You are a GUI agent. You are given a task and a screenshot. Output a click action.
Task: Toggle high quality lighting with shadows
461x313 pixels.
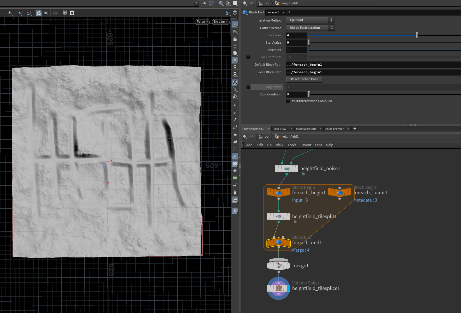pyautogui.click(x=235, y=74)
